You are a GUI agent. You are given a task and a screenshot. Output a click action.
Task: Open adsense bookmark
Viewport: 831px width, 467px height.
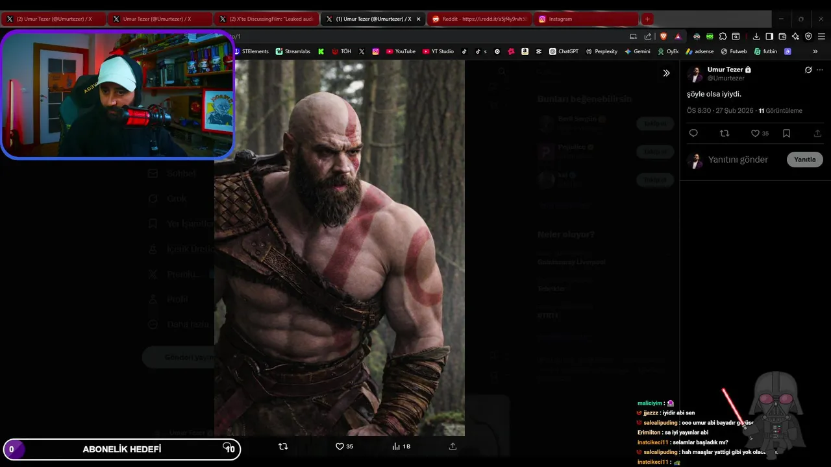coord(700,51)
